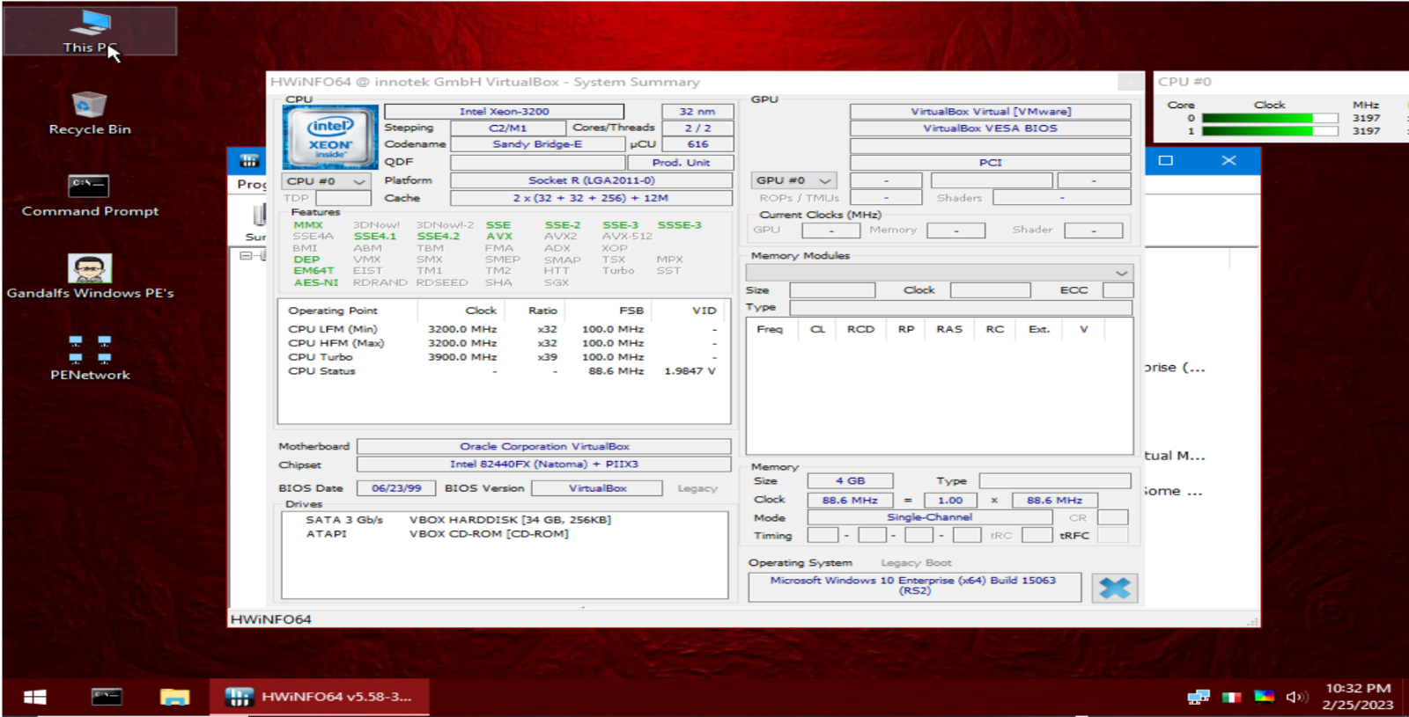
Task: Click the Single-Channel mode field
Action: tap(929, 517)
